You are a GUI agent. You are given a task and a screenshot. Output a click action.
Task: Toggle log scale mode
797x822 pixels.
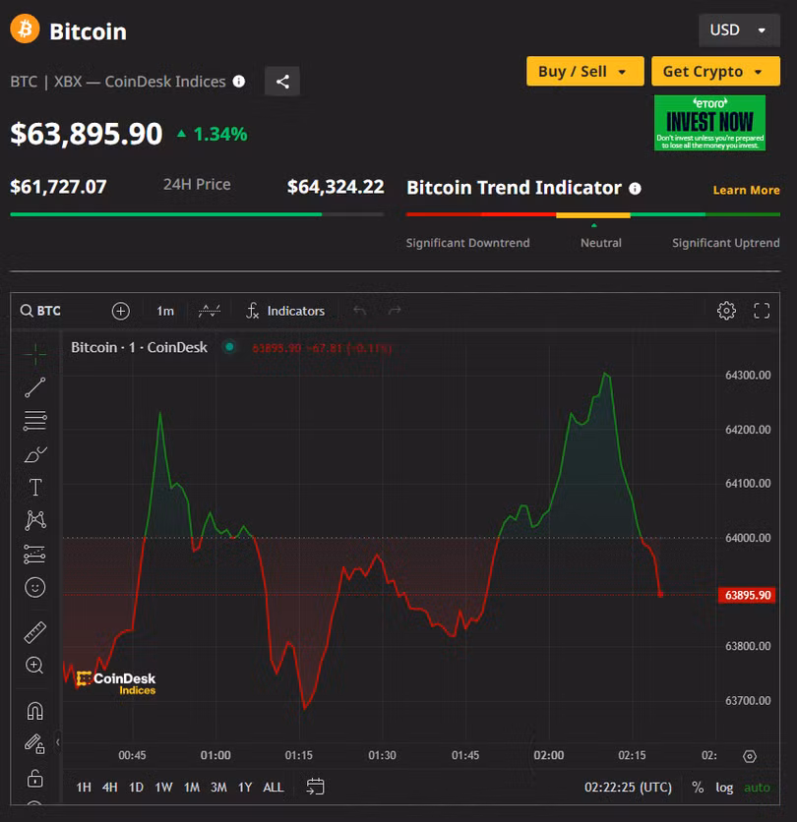(724, 787)
